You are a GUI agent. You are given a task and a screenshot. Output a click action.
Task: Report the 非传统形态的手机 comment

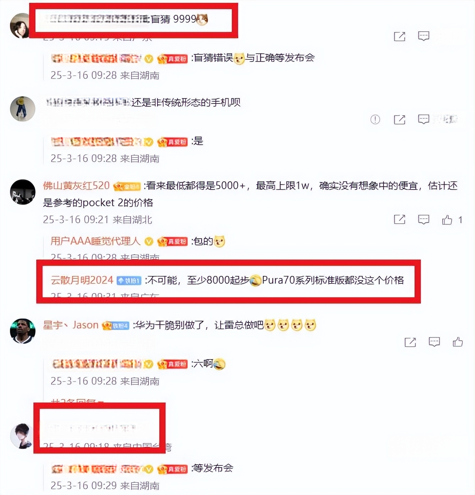pos(375,119)
